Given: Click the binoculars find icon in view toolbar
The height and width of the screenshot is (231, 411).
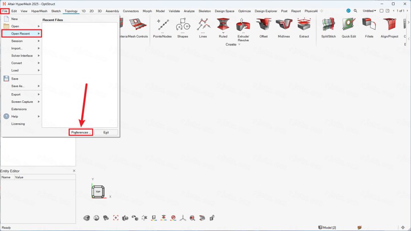Looking at the screenshot, I should [x=106, y=218].
